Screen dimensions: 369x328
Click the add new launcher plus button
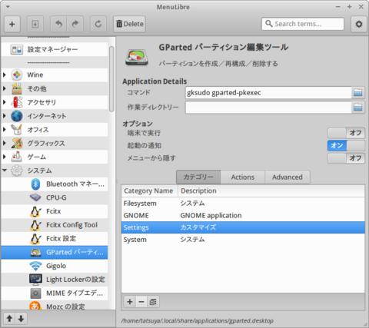[12, 25]
